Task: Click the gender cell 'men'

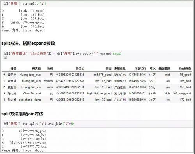Action: click(50, 87)
